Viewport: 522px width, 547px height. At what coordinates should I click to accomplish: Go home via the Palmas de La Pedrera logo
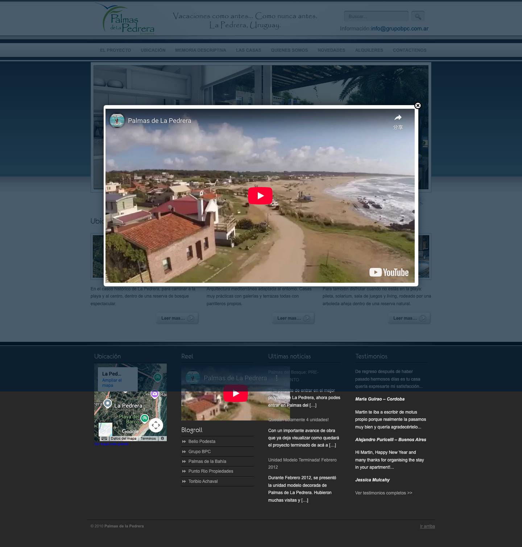(125, 19)
